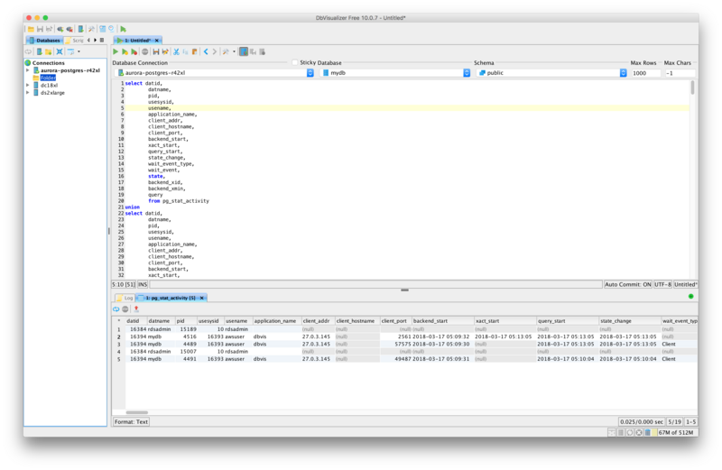This screenshot has height=470, width=722.
Task: Close the pg_stat_activity result tab
Action: [x=201, y=298]
